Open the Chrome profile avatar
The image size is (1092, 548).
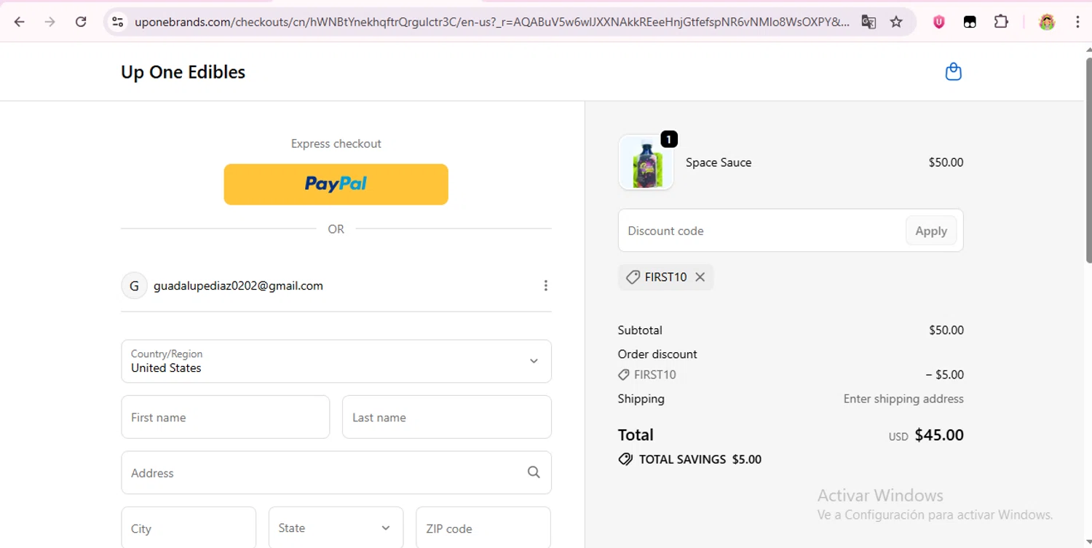(1047, 22)
